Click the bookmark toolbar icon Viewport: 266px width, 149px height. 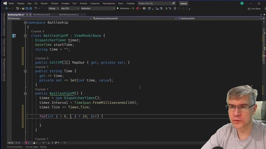(x=175, y=8)
